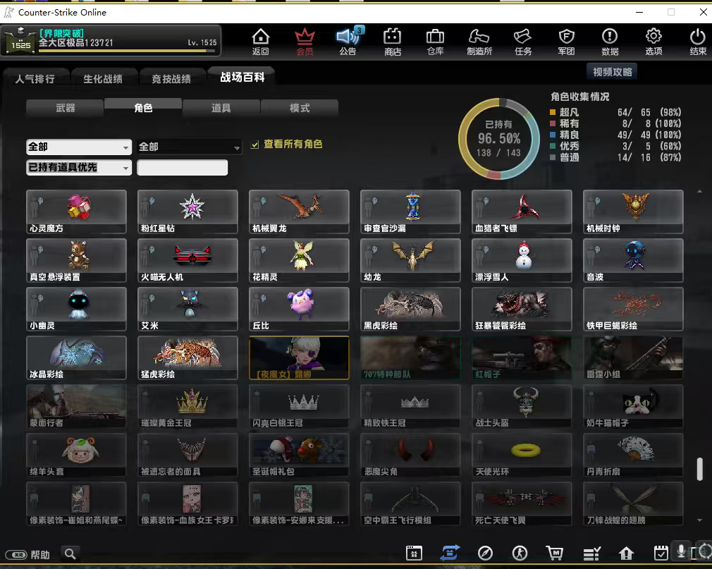
Task: Click the checklist icon in bottom bar
Action: (591, 553)
